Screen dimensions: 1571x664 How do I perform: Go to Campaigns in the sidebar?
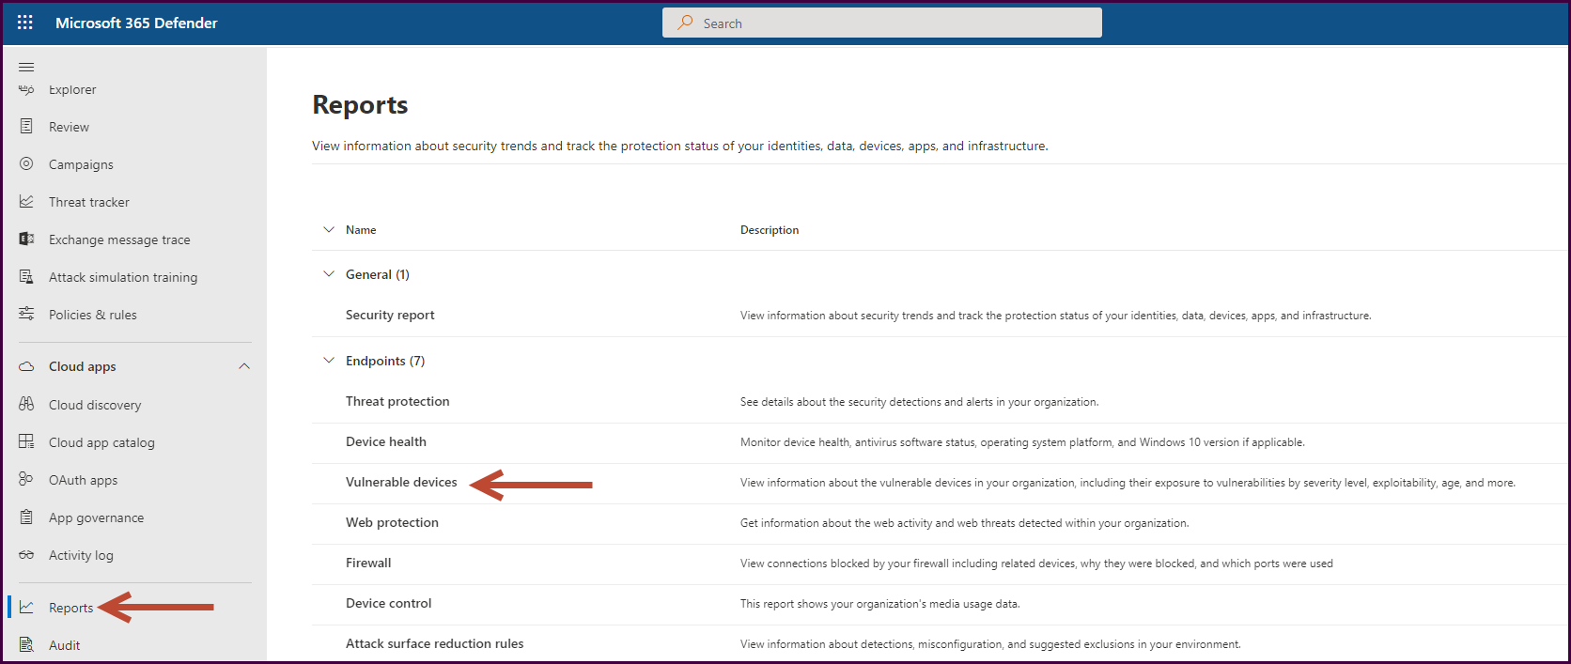81,164
